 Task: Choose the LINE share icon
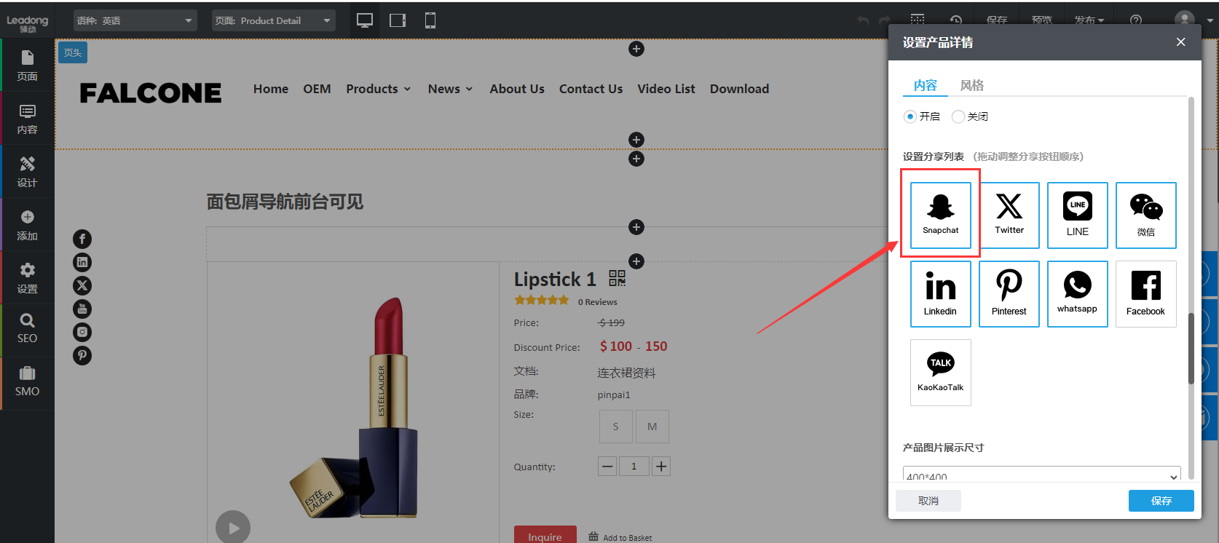click(1077, 215)
